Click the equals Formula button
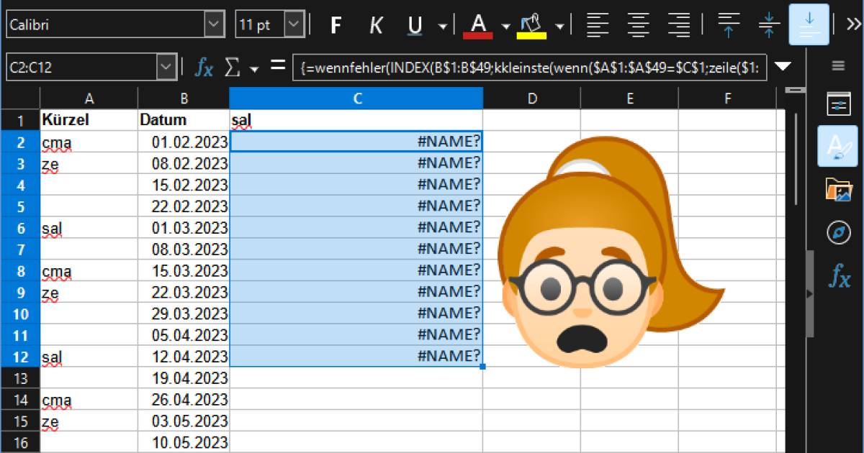Screen dimensions: 864x453 (x=278, y=67)
